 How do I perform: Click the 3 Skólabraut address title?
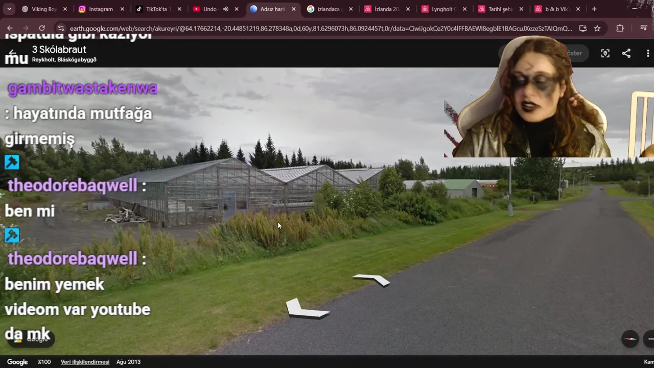(59, 50)
